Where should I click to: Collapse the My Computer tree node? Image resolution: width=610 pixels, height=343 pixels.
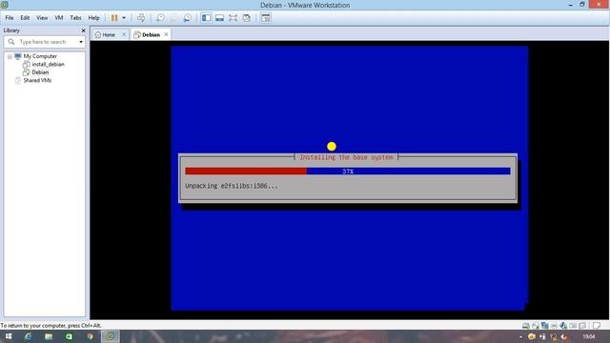10,57
